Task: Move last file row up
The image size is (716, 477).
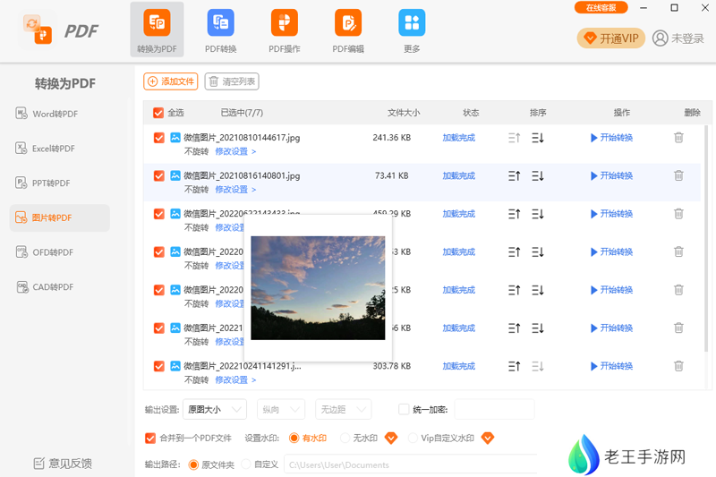Action: 514,366
